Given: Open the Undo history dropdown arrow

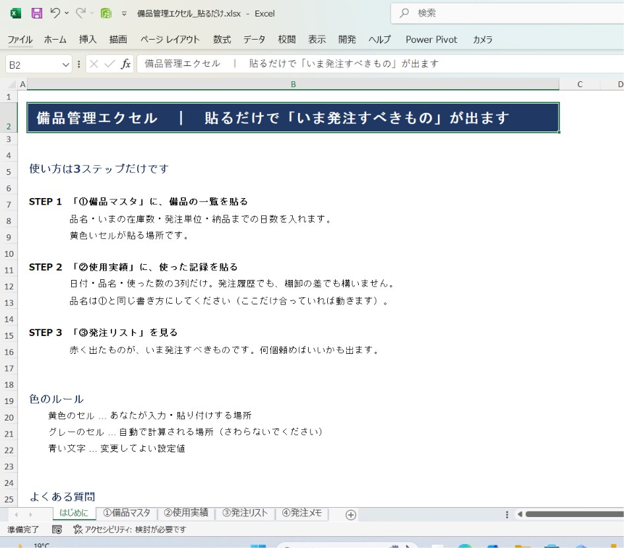Looking at the screenshot, I should click(x=67, y=14).
